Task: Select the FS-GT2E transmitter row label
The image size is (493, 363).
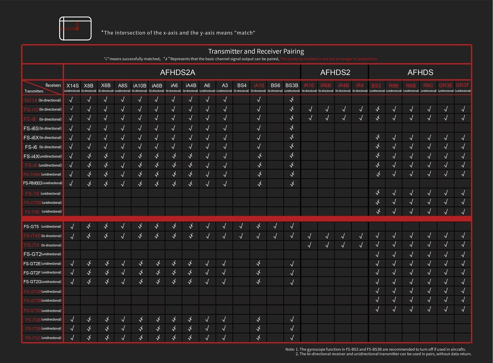Action: [x=42, y=263]
